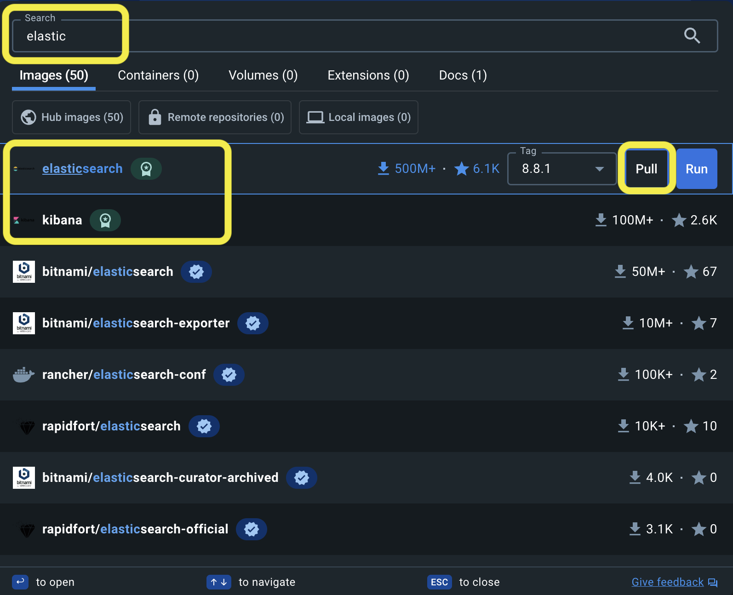Switch to the Images (50) tab
Image resolution: width=733 pixels, height=595 pixels.
(54, 75)
